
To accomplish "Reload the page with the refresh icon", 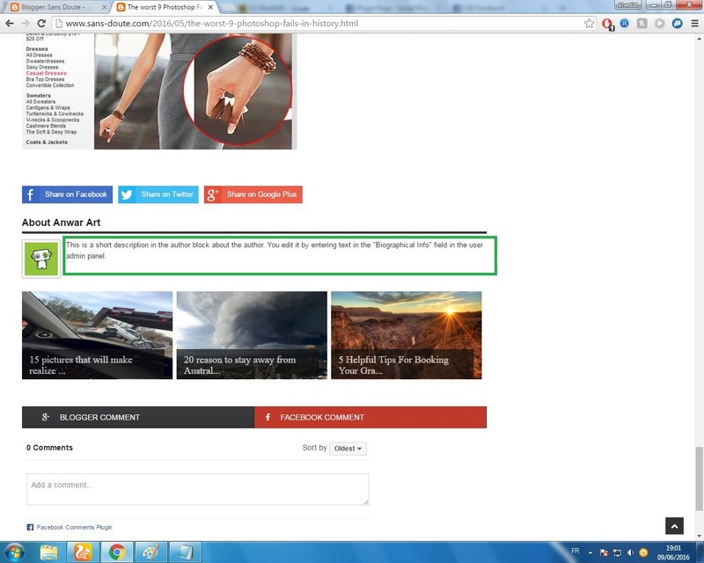I will (41, 24).
